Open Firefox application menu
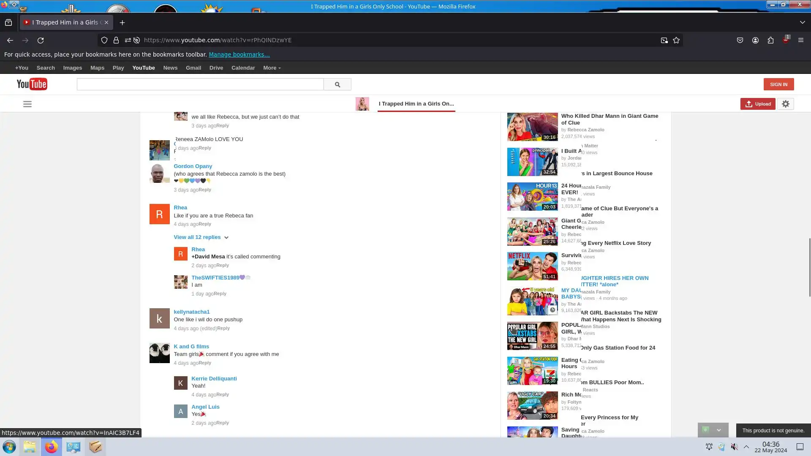This screenshot has width=811, height=456. (x=800, y=40)
